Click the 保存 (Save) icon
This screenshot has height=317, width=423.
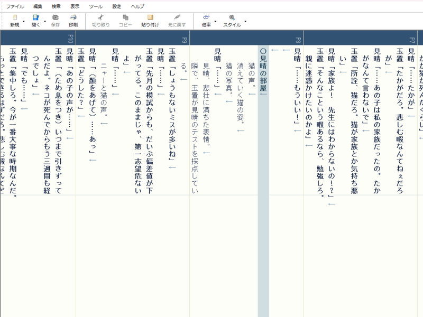click(56, 18)
